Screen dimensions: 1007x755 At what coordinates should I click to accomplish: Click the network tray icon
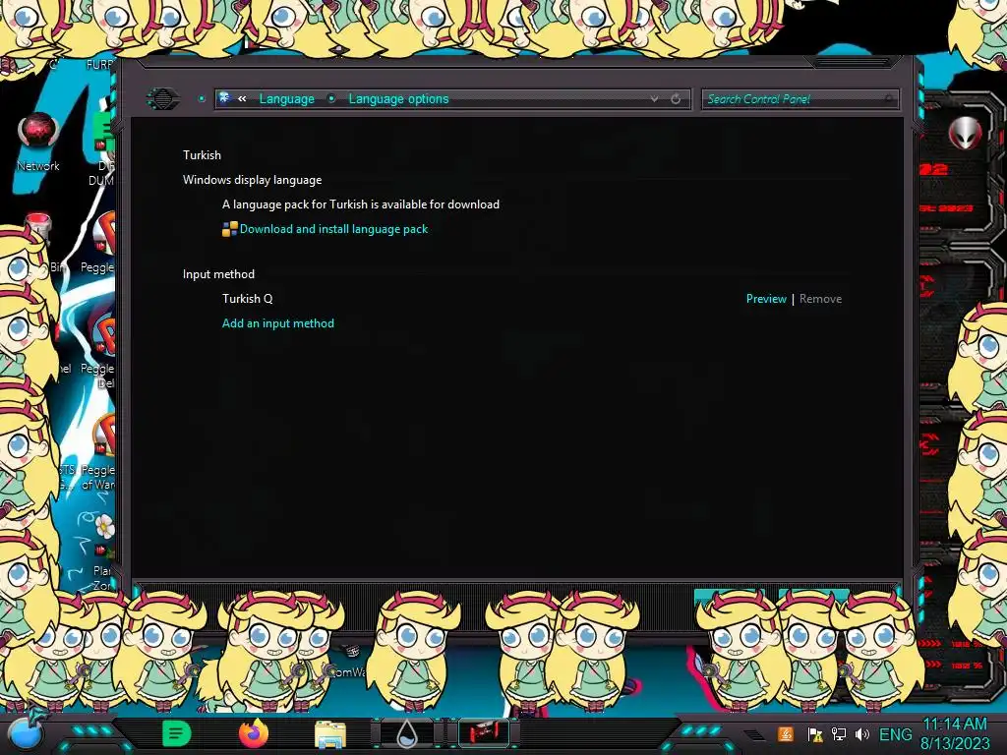click(838, 734)
